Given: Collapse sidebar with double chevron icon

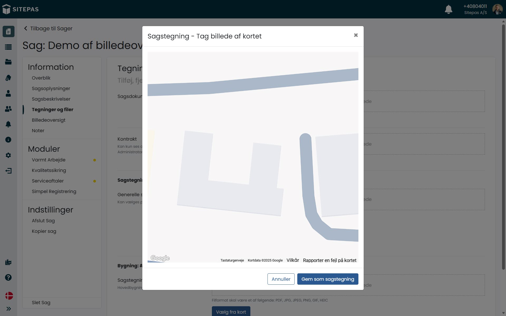Looking at the screenshot, I should coord(8,309).
